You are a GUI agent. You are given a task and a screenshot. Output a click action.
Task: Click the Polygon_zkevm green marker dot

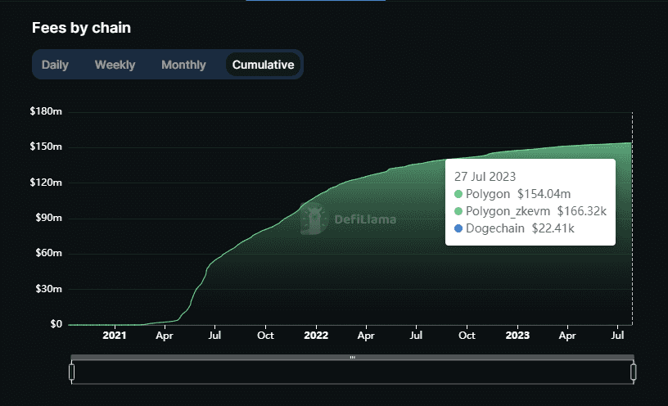tap(458, 211)
